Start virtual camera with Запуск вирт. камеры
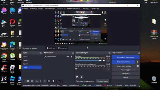The image size is (160, 90). point(124,66)
